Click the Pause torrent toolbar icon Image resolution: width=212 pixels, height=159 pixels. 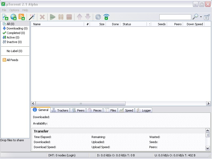click(61, 17)
